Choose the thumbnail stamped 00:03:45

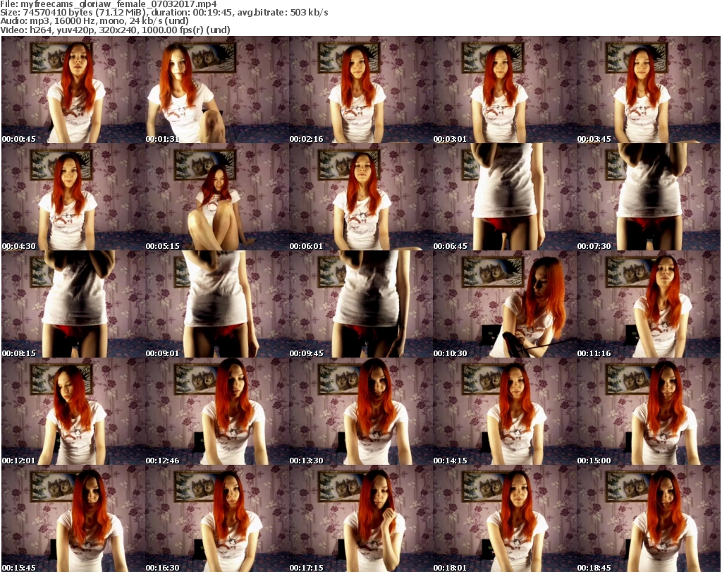click(x=649, y=90)
